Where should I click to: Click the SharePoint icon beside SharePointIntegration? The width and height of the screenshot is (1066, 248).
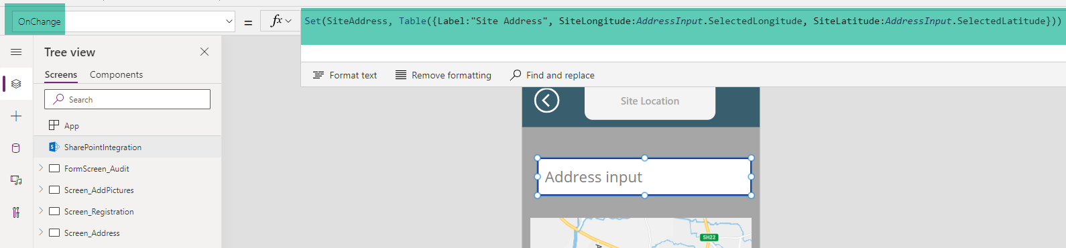[x=54, y=147]
